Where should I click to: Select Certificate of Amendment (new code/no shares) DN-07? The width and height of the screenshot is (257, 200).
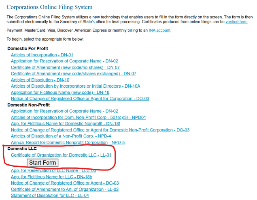coord(65,67)
